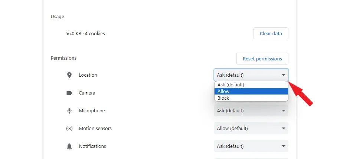Expand the Motion sensors permission dropdown

251,128
